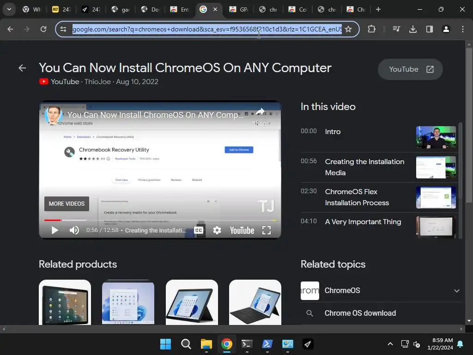Go back using the arrow beside video title
The image size is (473, 355).
pyautogui.click(x=22, y=68)
